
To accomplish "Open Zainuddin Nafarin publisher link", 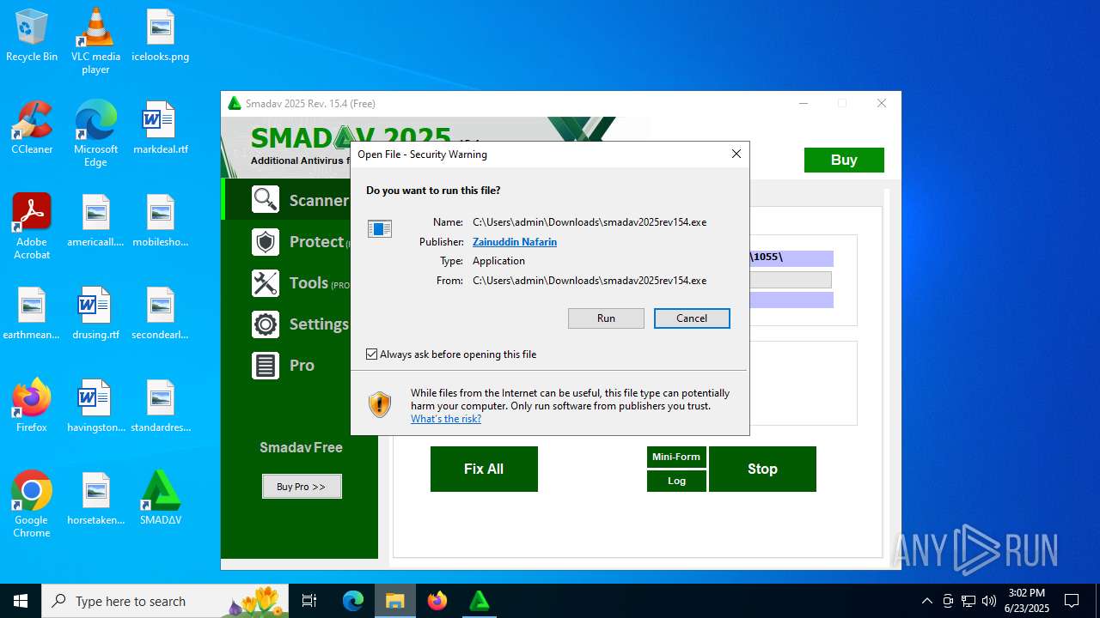I will 515,242.
